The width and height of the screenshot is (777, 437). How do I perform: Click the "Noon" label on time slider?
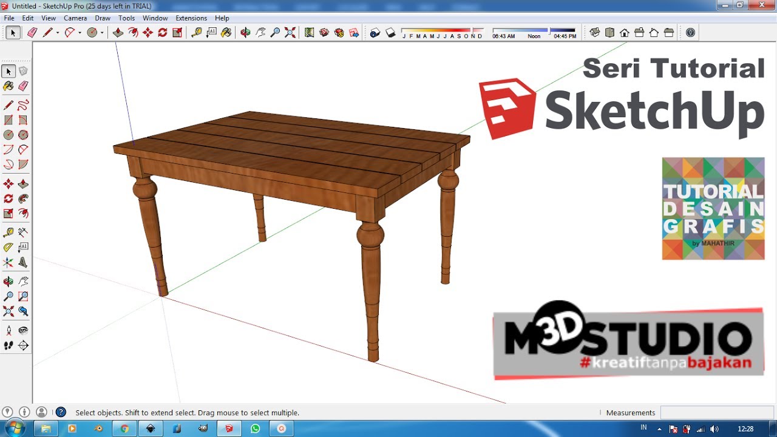pyautogui.click(x=534, y=36)
